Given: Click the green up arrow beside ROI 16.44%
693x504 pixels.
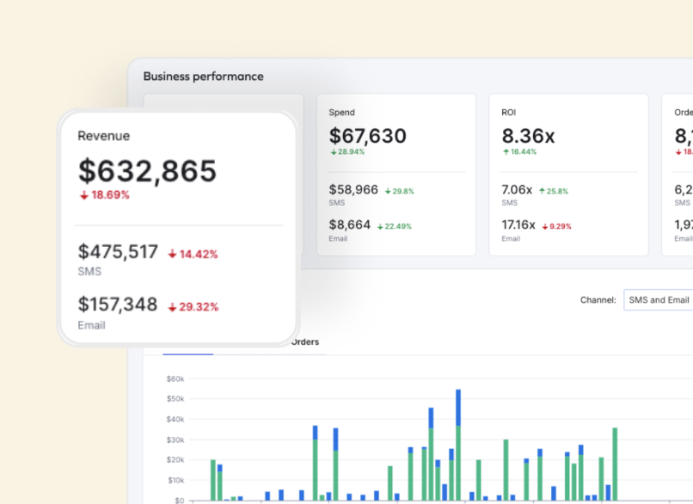Looking at the screenshot, I should tap(506, 151).
